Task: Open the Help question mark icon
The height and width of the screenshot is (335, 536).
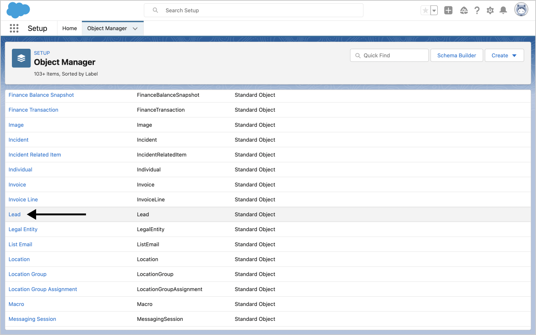Action: [477, 10]
